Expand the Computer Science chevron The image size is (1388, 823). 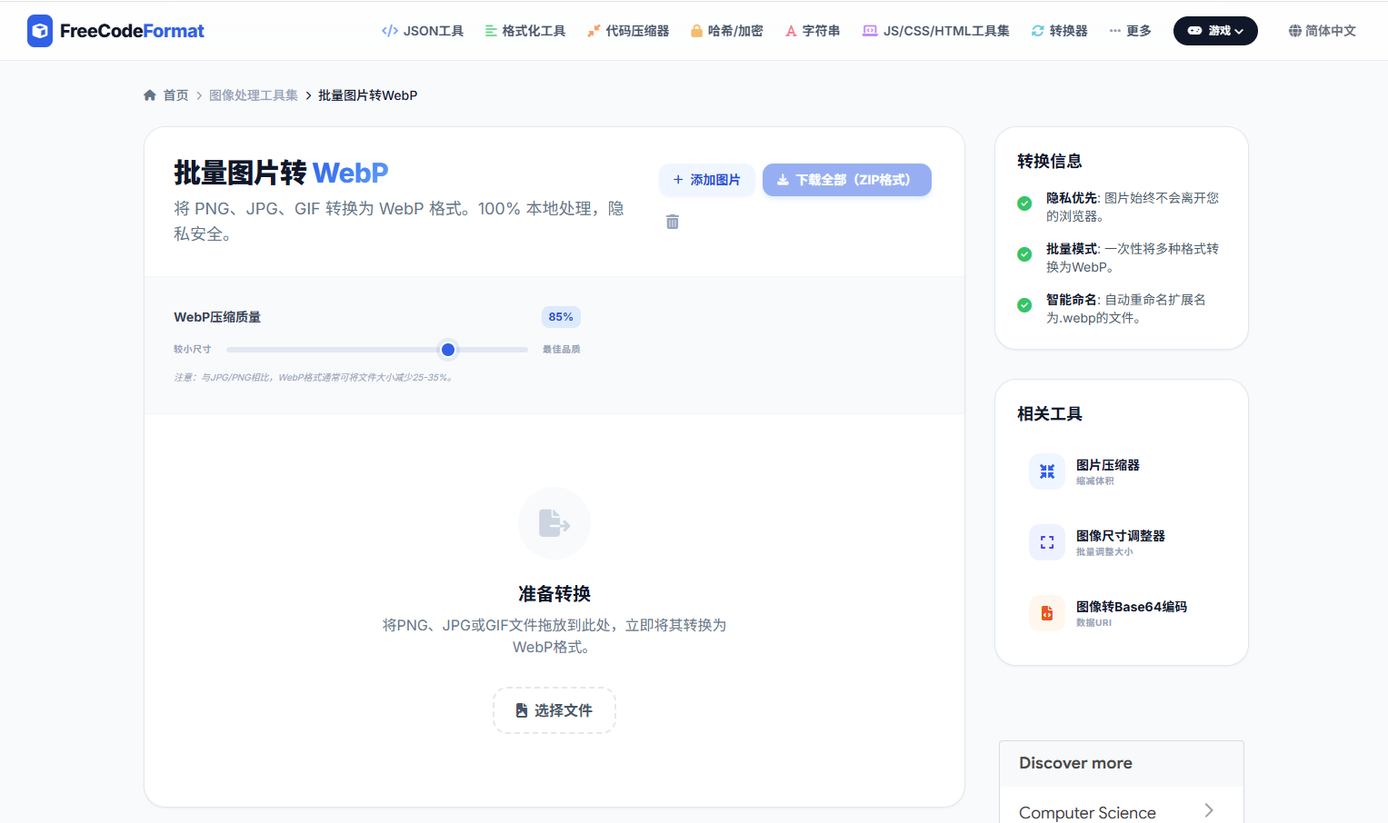[x=1208, y=810]
